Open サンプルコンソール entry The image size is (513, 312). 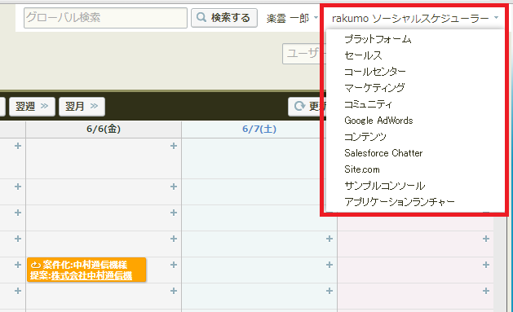pyautogui.click(x=385, y=186)
